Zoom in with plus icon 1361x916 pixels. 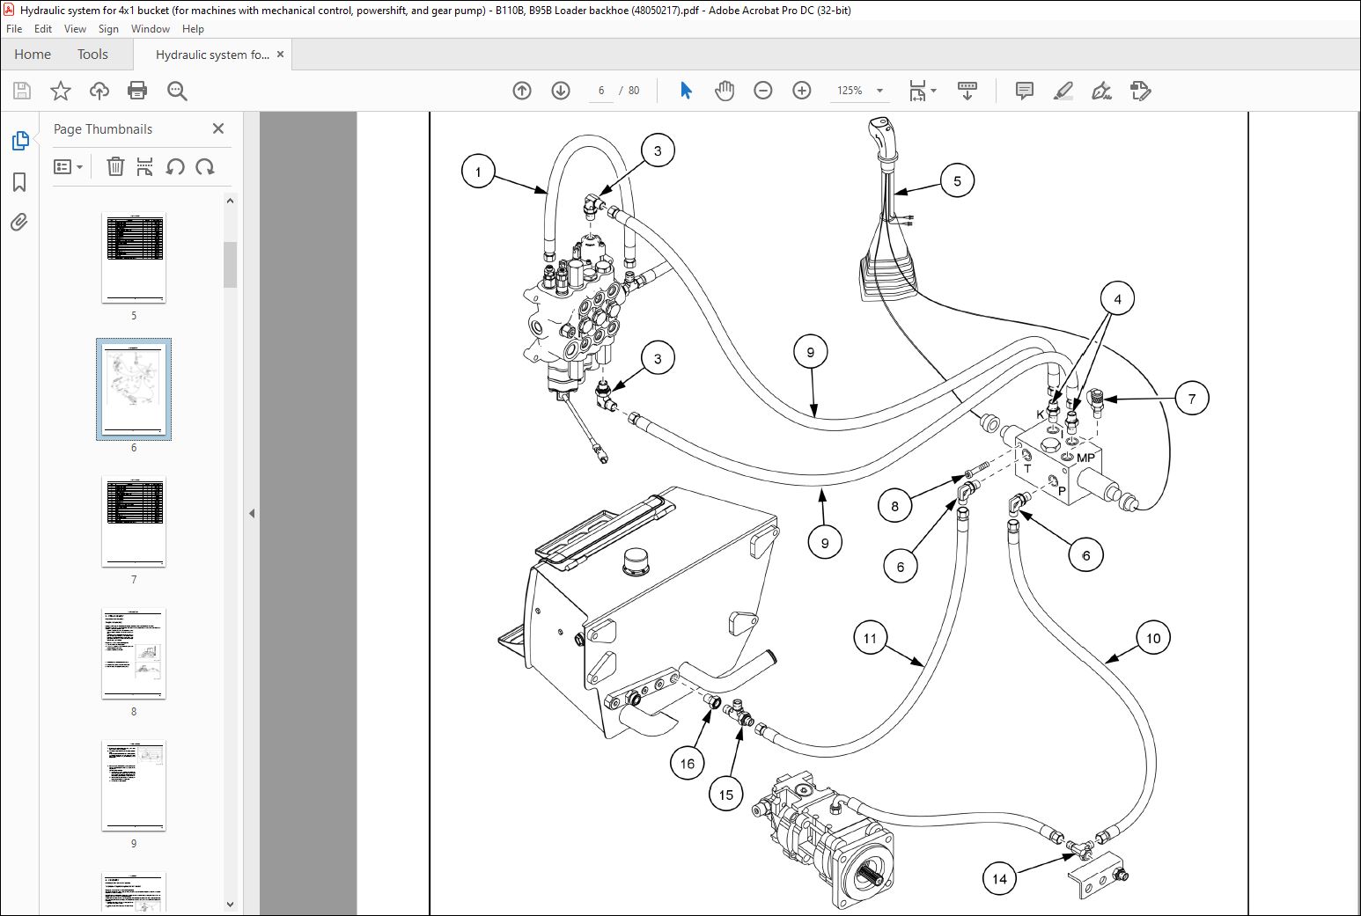pos(802,91)
